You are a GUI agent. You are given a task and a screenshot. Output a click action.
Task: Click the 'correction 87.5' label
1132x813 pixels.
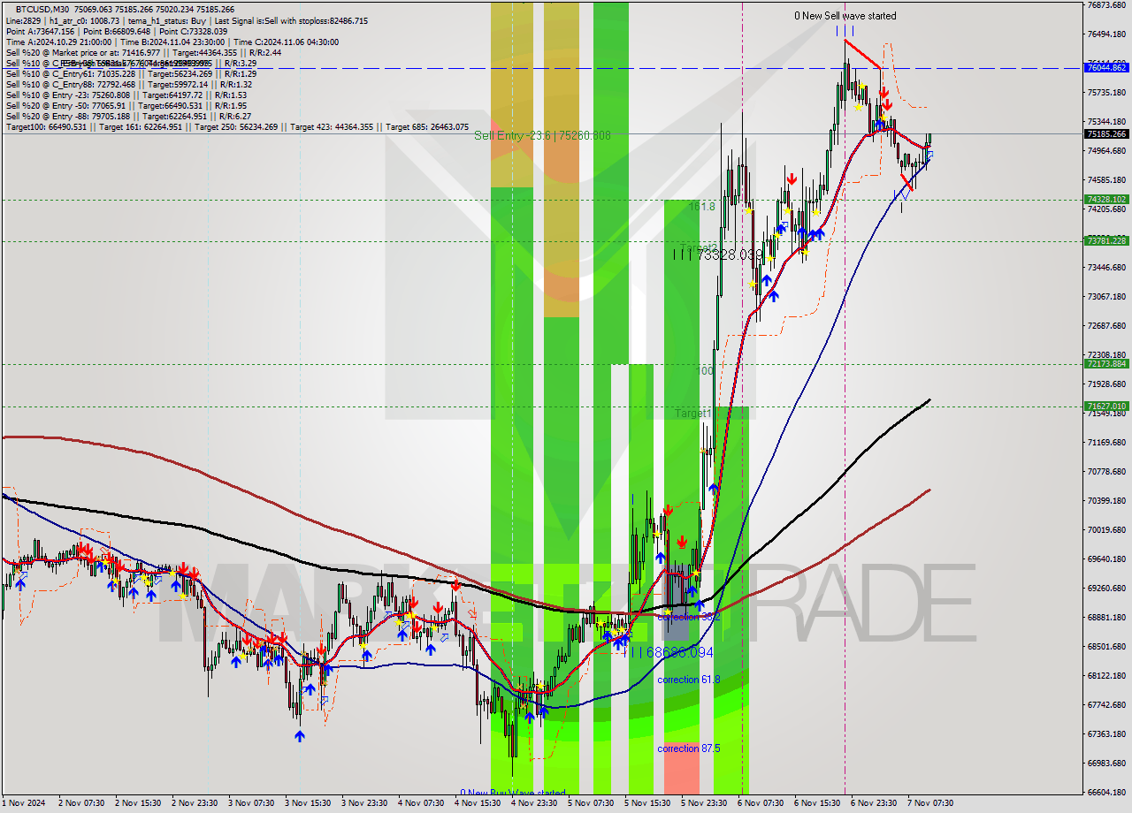(x=689, y=748)
